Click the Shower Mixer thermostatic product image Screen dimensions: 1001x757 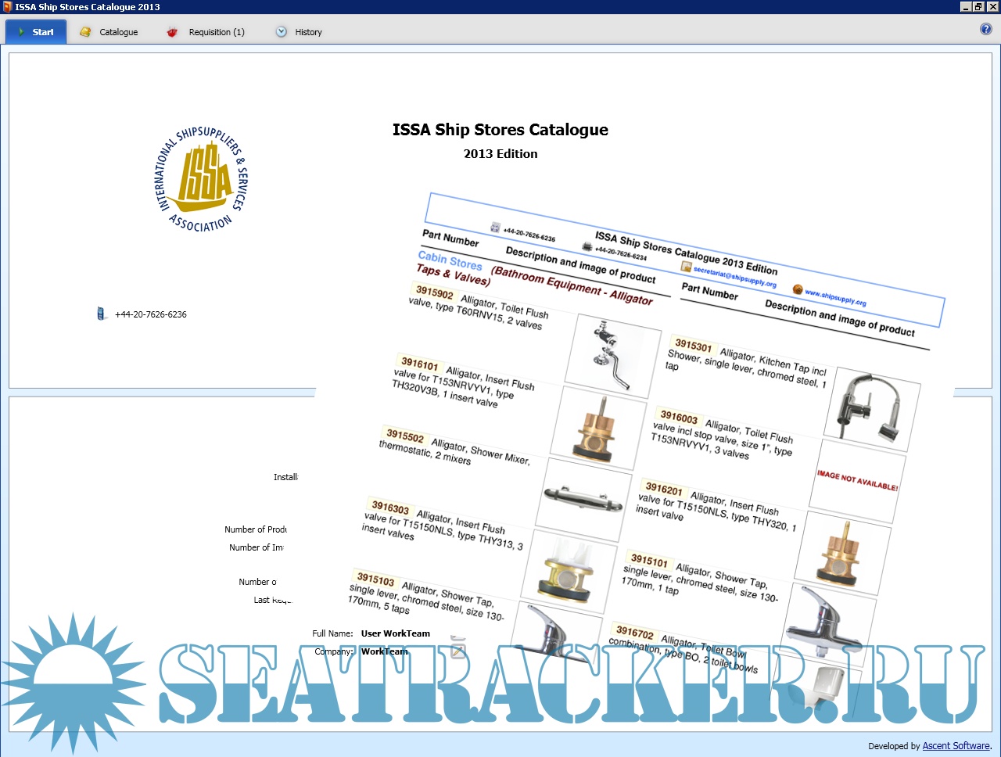click(587, 493)
